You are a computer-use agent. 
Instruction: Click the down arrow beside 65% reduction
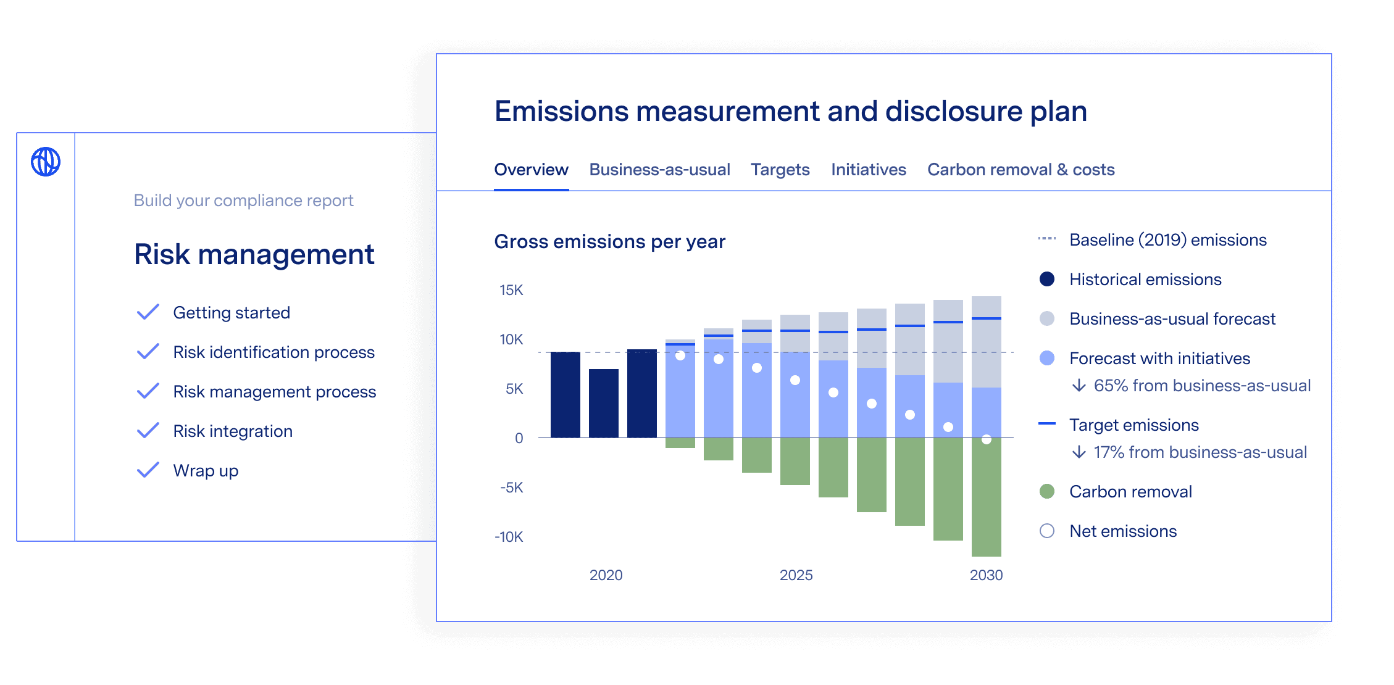coord(1079,386)
